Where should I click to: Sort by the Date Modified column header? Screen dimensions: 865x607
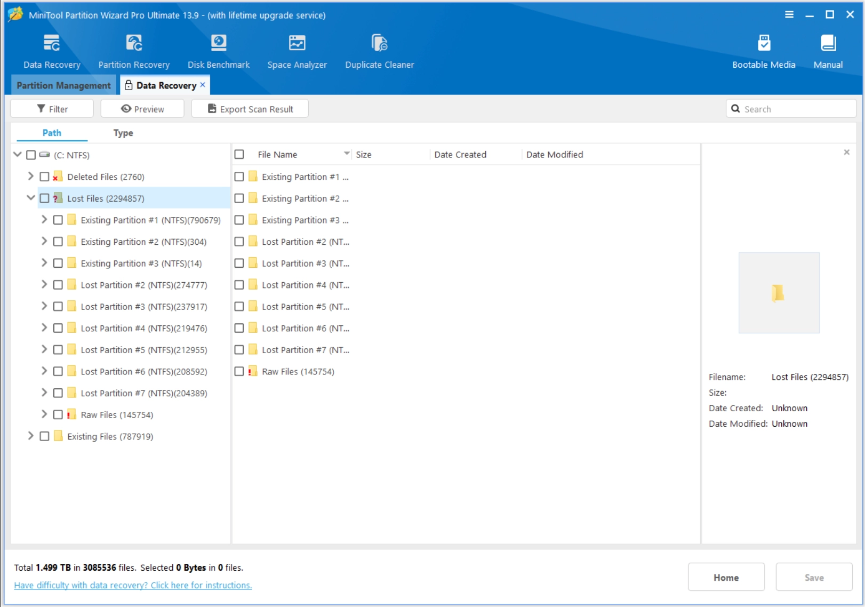[x=611, y=154]
